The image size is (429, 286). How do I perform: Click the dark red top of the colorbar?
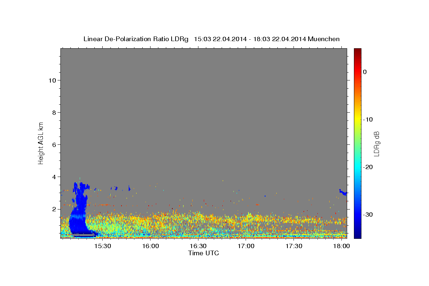(x=357, y=51)
